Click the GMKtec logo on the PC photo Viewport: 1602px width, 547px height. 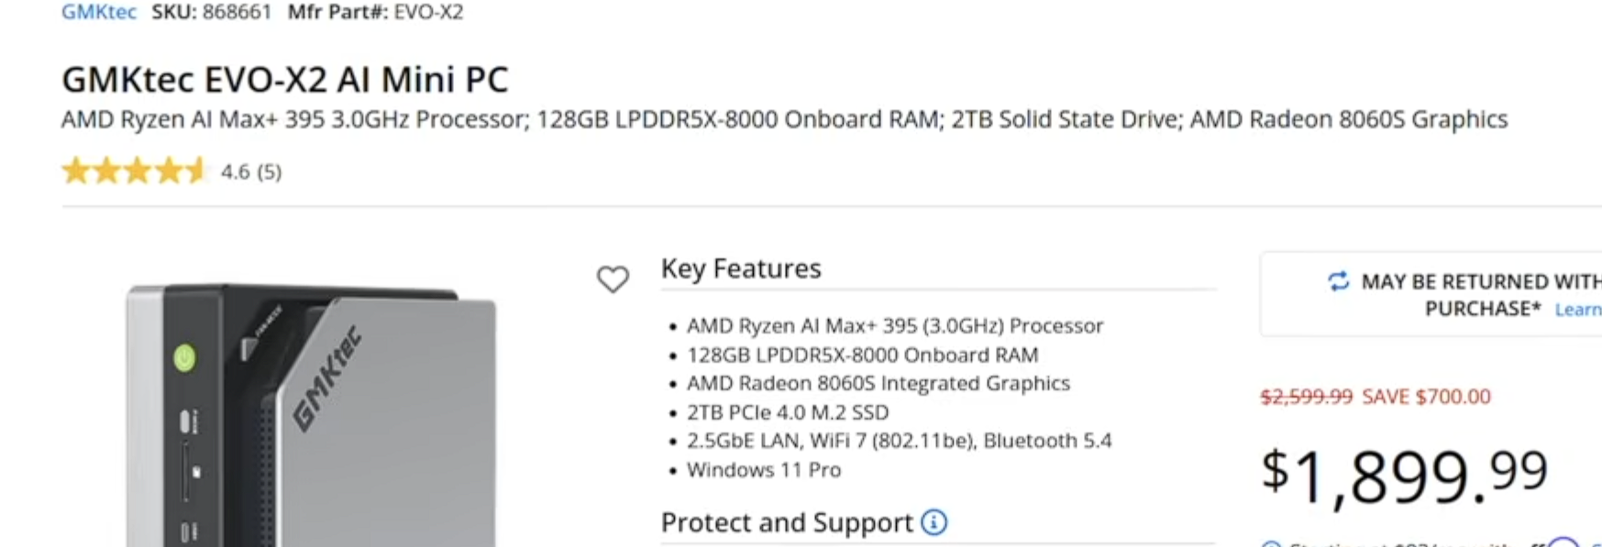coord(326,379)
